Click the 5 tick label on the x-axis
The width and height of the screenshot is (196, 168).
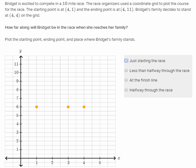click(x=100, y=162)
